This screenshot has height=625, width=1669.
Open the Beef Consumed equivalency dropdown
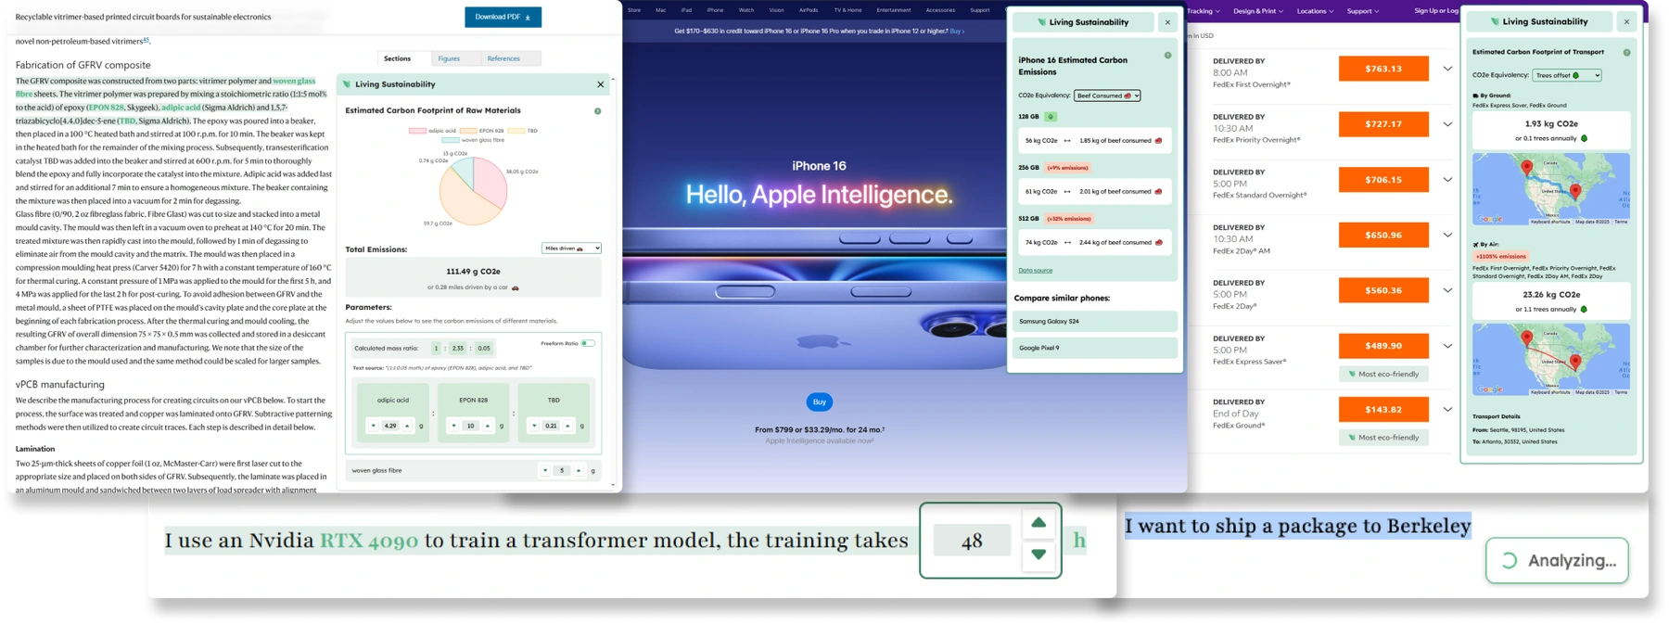tap(1107, 96)
